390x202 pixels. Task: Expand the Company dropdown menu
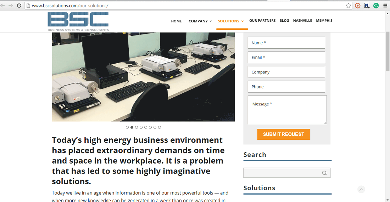point(200,21)
